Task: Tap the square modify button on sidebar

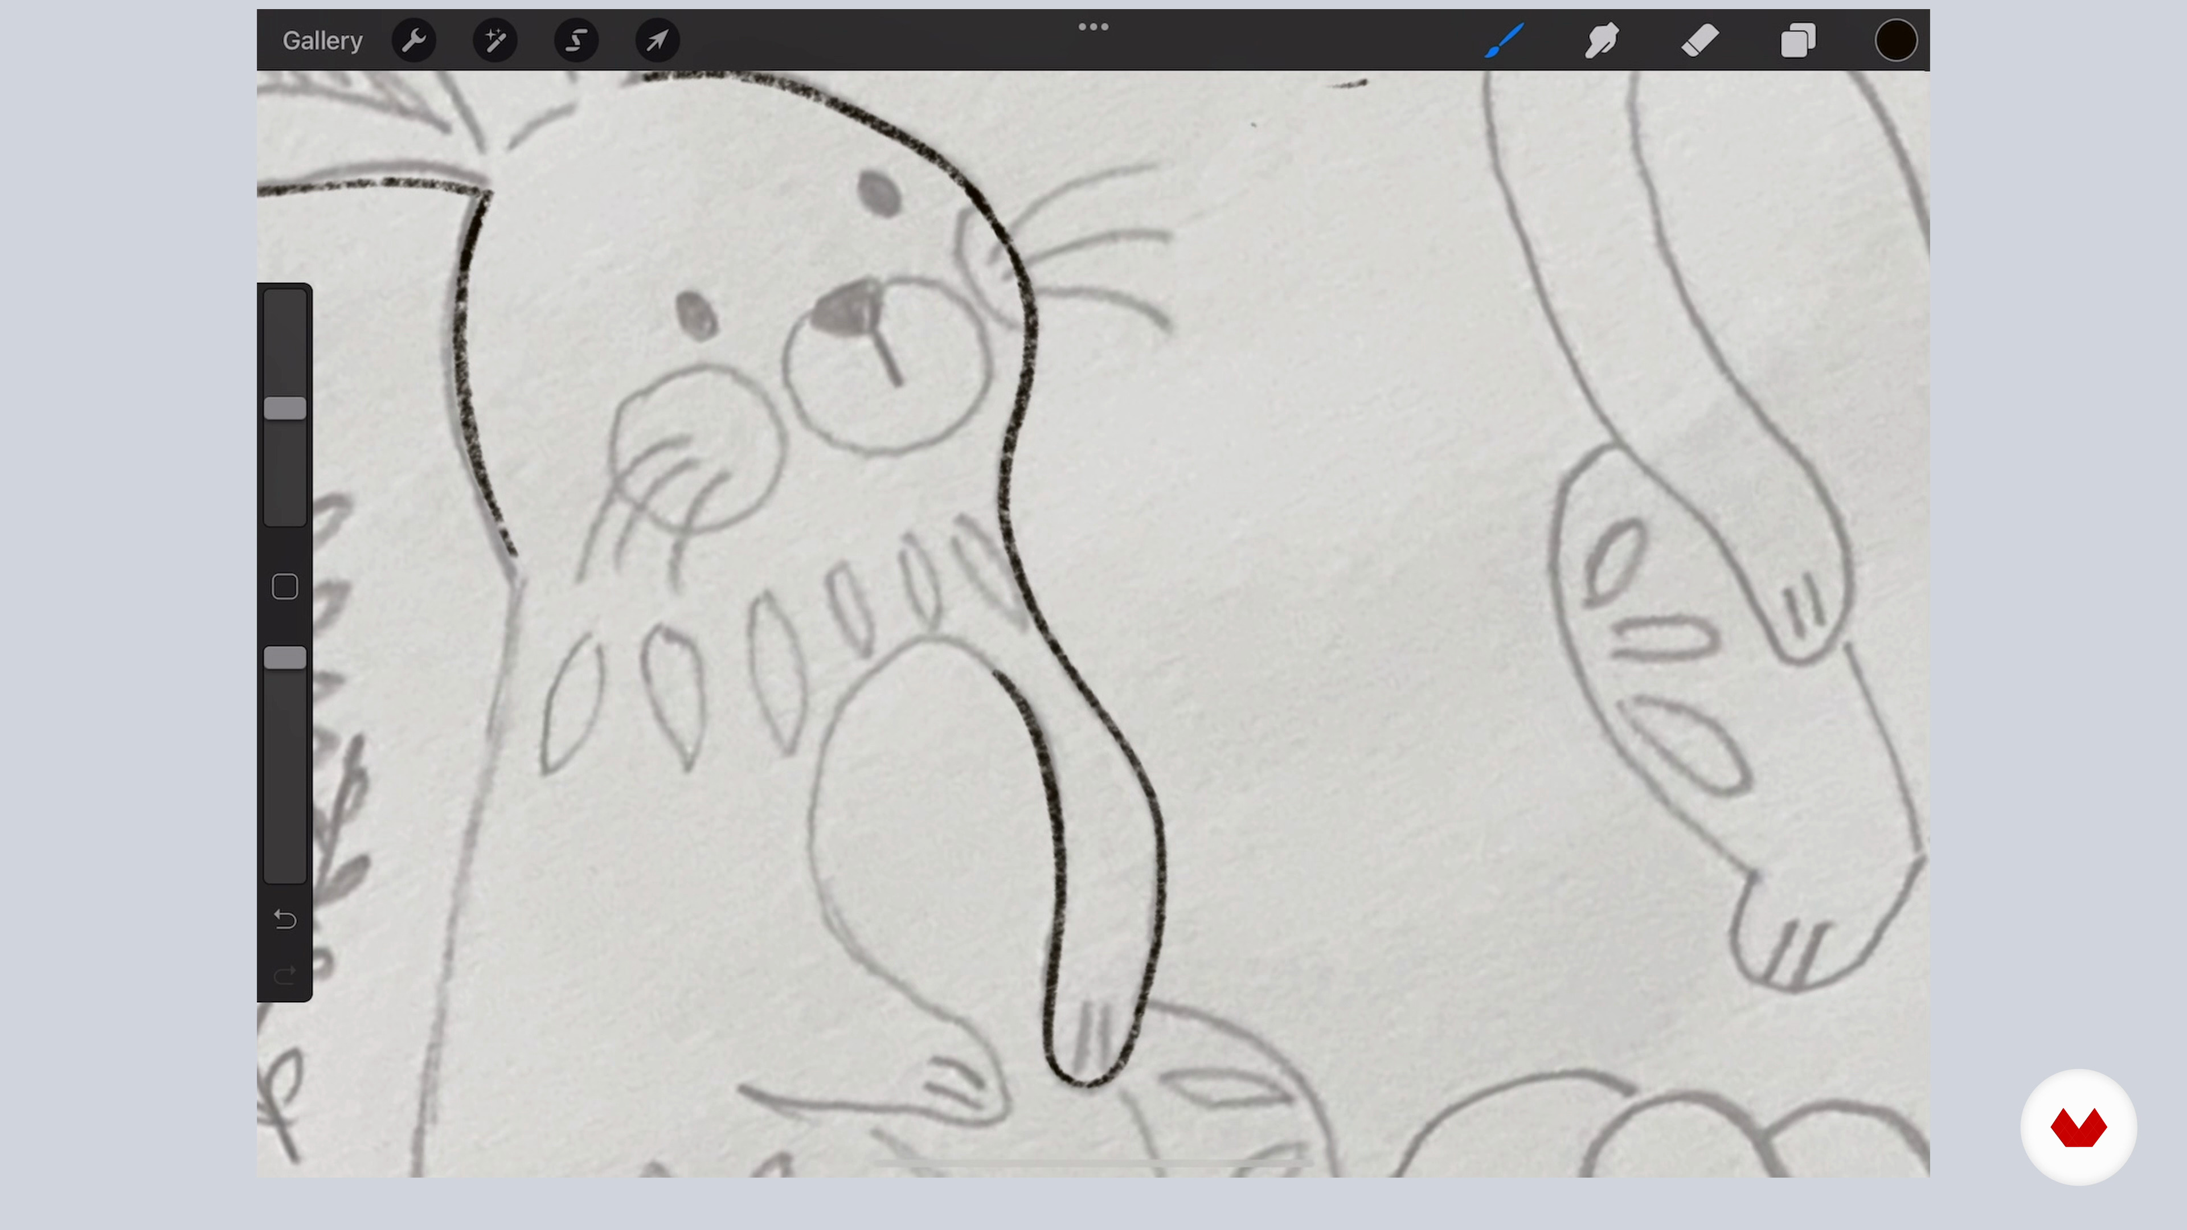Action: click(x=284, y=587)
